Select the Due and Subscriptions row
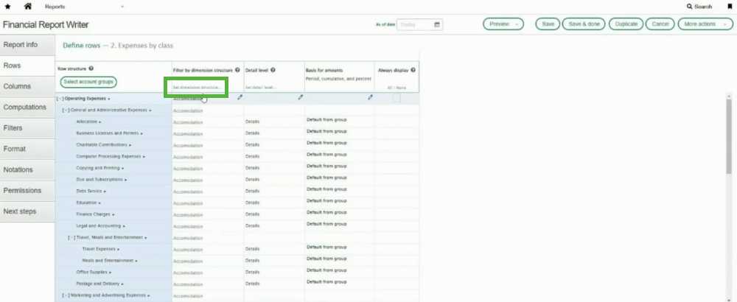Viewport: 737px width, 302px height. 99,180
